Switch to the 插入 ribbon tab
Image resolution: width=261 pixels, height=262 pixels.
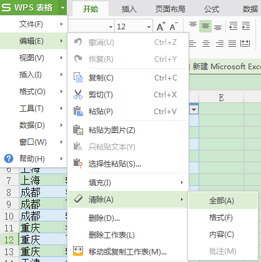point(129,9)
